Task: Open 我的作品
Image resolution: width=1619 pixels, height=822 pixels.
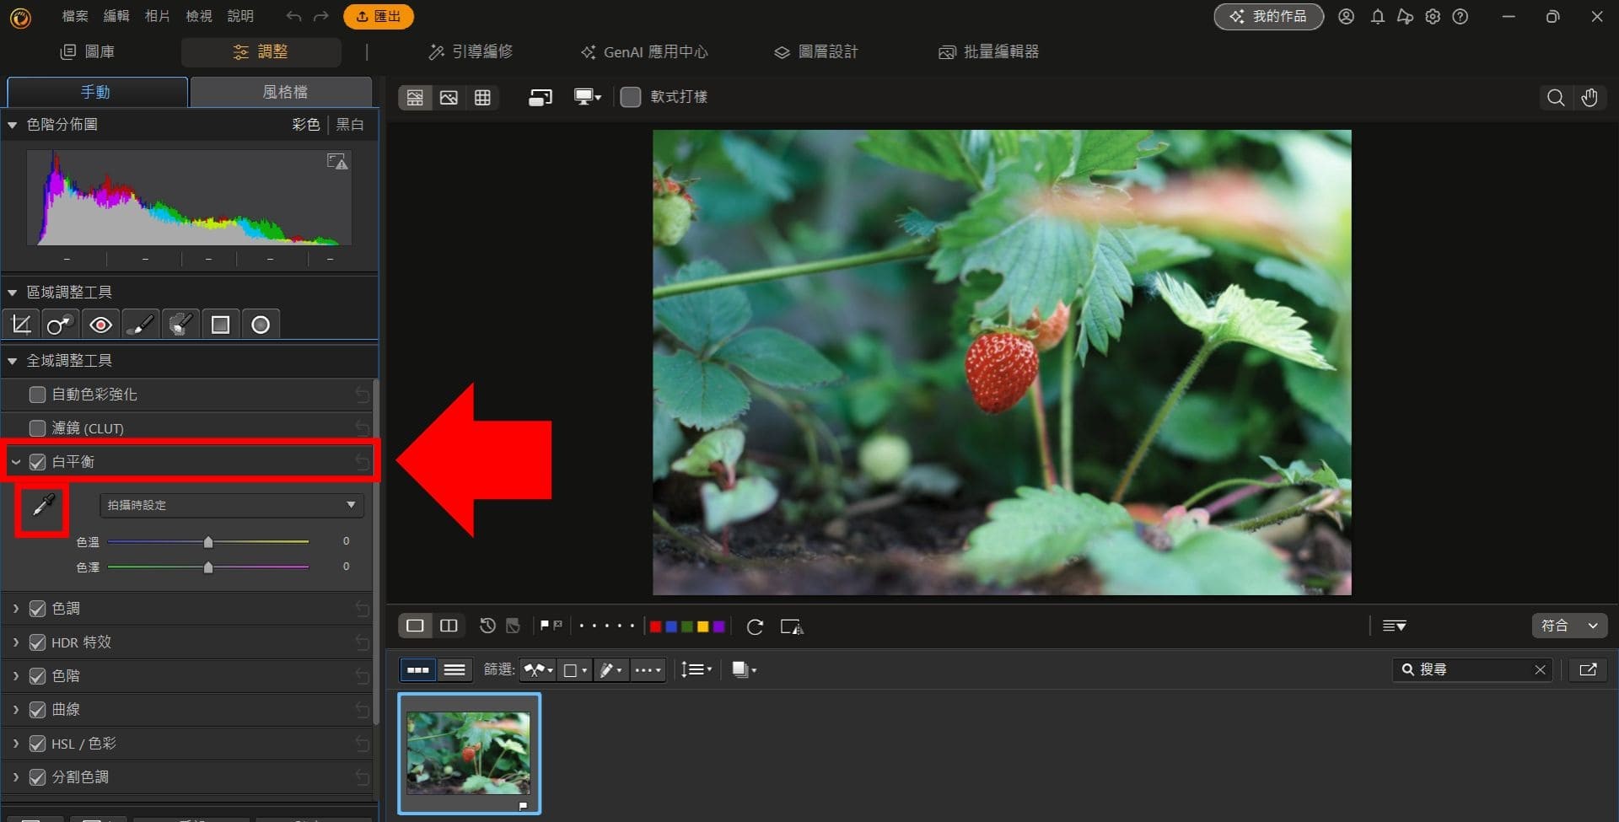Action: click(x=1268, y=17)
